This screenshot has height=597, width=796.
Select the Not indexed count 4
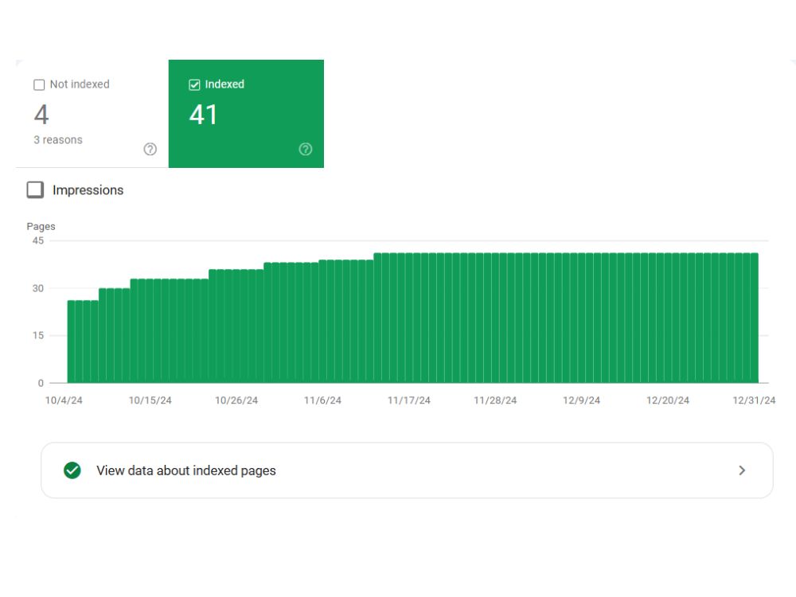pyautogui.click(x=41, y=115)
